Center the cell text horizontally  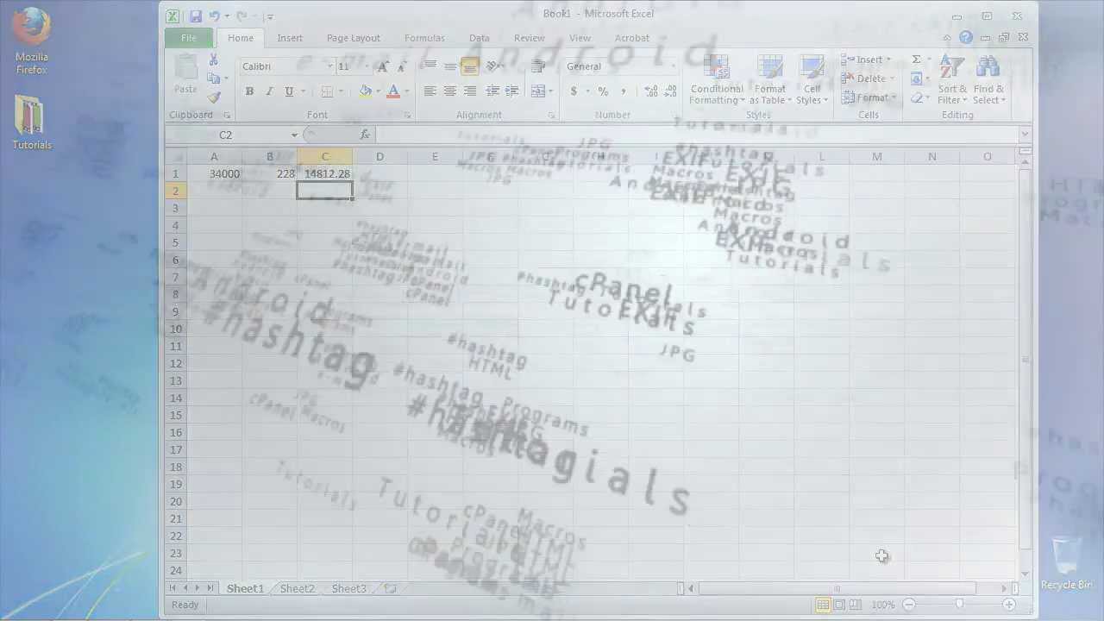[449, 91]
